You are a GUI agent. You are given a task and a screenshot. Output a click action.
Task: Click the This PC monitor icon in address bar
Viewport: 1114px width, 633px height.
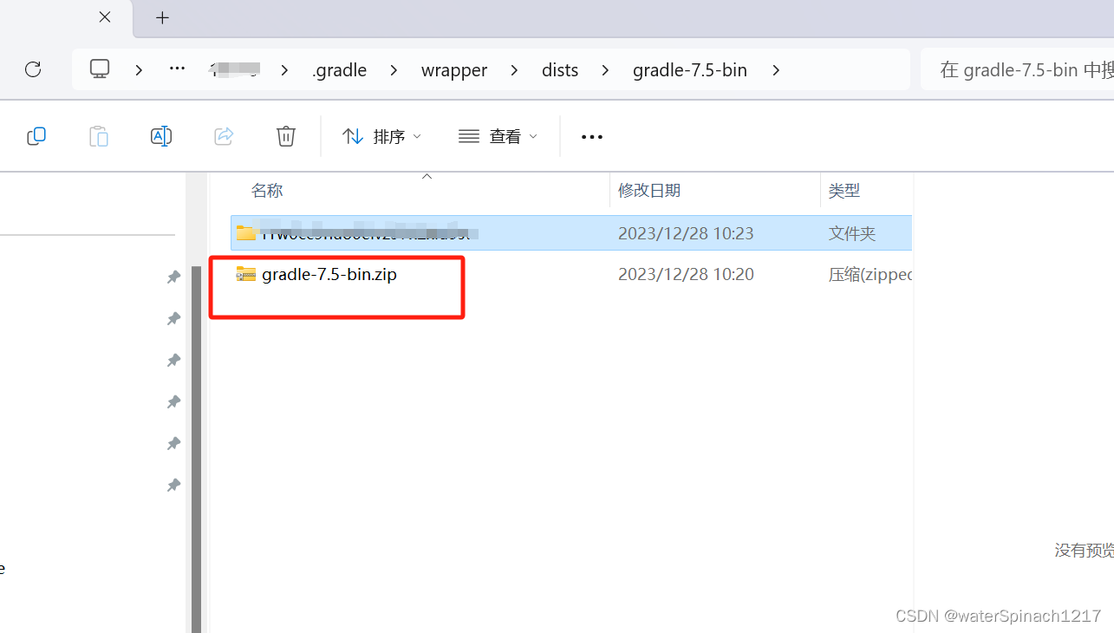coord(101,69)
